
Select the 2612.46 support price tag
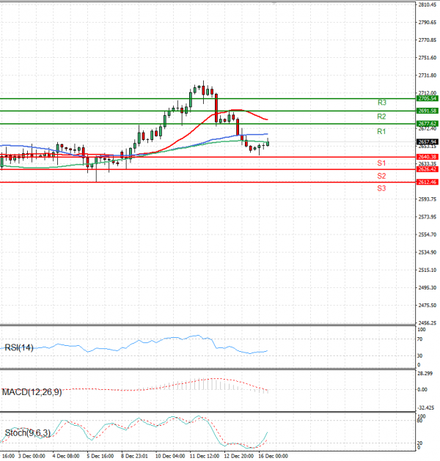[428, 182]
